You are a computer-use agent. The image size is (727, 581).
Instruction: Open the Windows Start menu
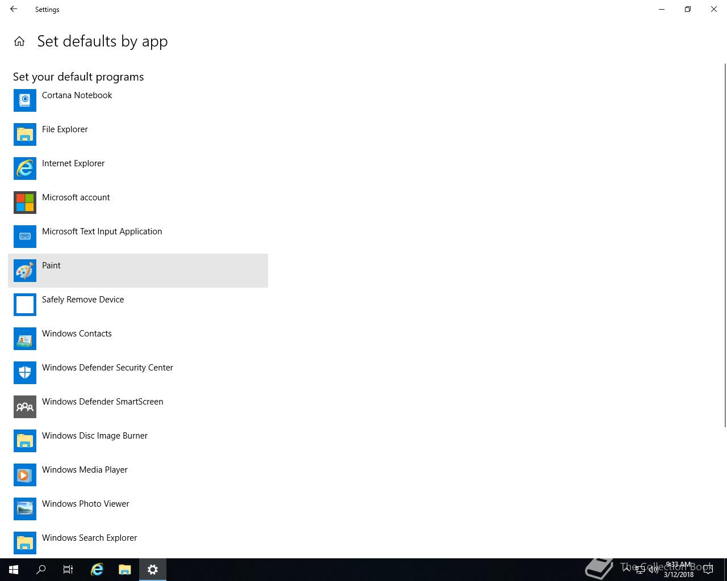tap(14, 570)
